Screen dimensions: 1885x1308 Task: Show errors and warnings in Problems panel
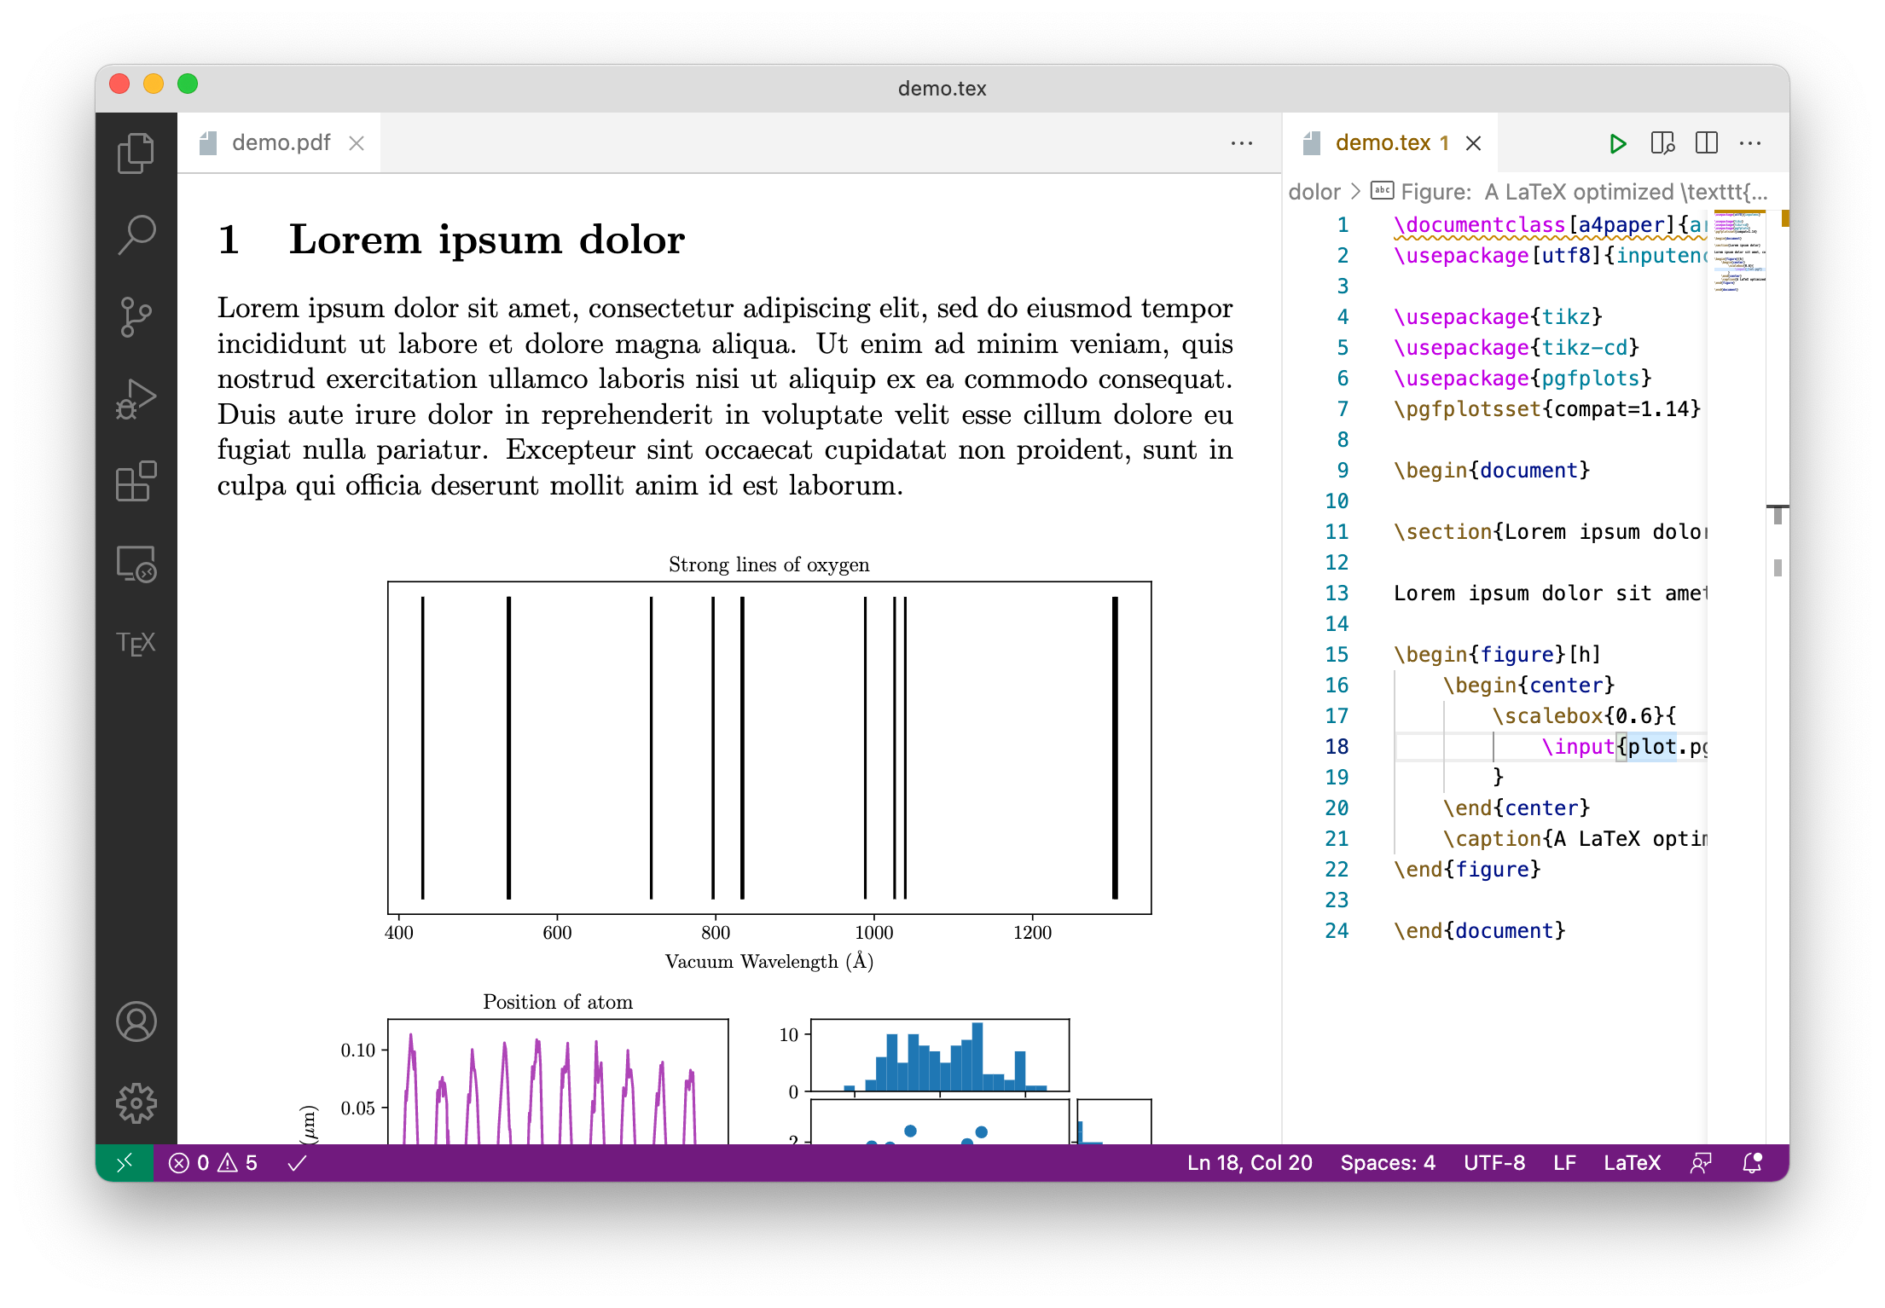coord(213,1163)
